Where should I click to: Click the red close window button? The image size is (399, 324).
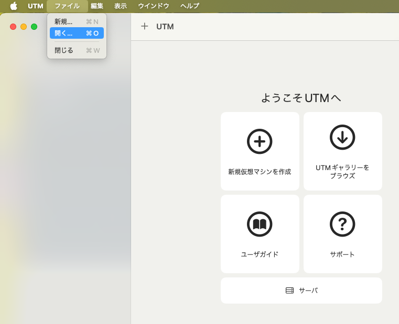[13, 27]
